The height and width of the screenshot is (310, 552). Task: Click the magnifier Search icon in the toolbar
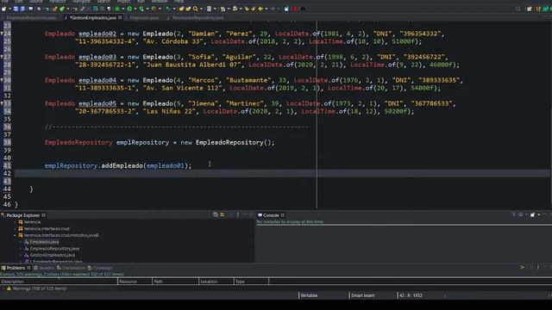(x=196, y=9)
